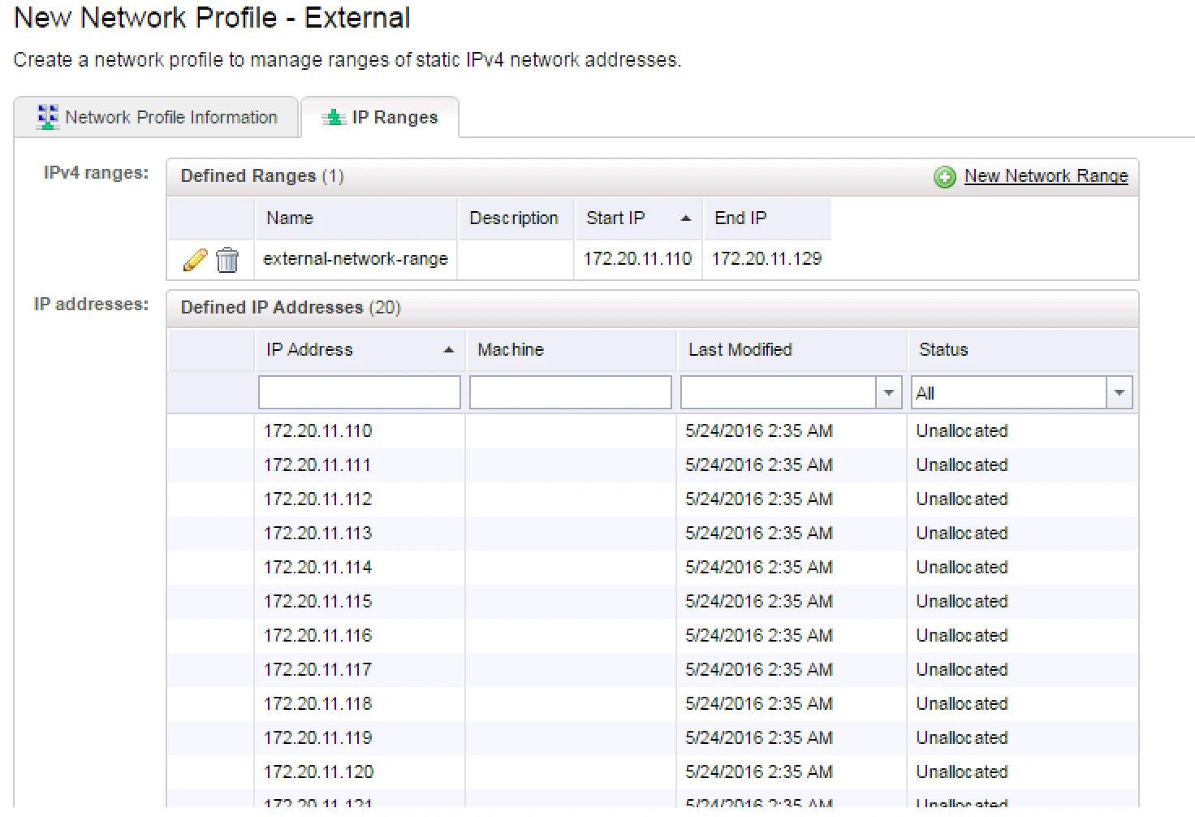Edit the external-network-range with the pencil icon
The height and width of the screenshot is (817, 1195).
195,260
